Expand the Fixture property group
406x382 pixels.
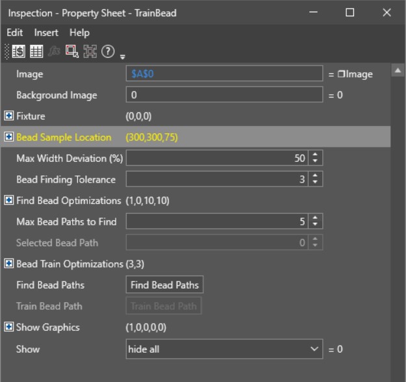(x=9, y=116)
